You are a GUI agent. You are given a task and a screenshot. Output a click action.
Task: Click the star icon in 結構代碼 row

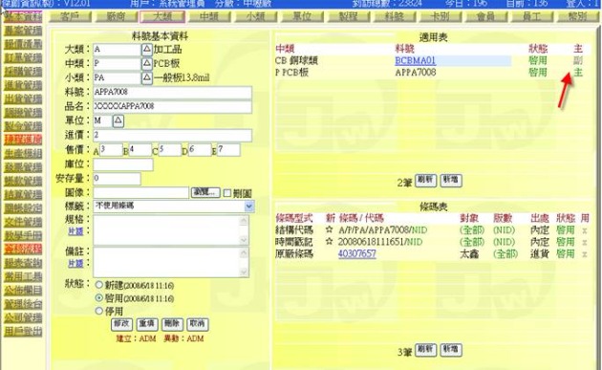[x=329, y=229]
